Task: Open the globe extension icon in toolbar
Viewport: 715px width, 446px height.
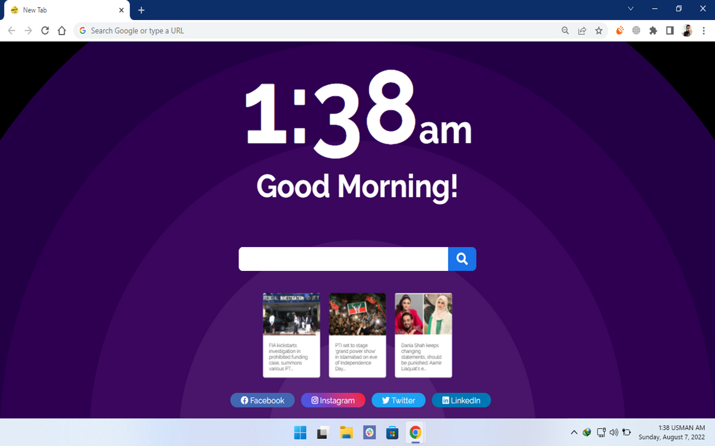Action: click(636, 31)
